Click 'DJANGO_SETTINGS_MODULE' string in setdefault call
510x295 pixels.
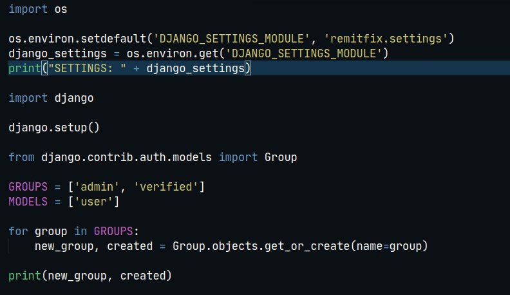click(x=231, y=39)
